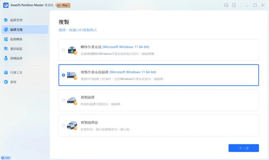Click the AI assistant badge at bottom left
The height and width of the screenshot is (160, 269).
pos(6,158)
